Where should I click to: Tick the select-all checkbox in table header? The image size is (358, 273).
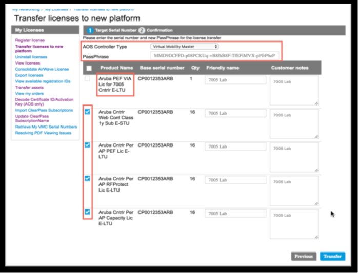pyautogui.click(x=89, y=68)
